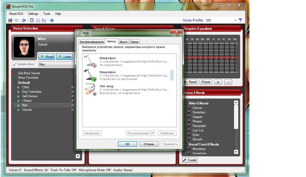The width and height of the screenshot is (306, 177).
Task: Click the filter icon beside Voice Profile
Action: click(x=240, y=20)
